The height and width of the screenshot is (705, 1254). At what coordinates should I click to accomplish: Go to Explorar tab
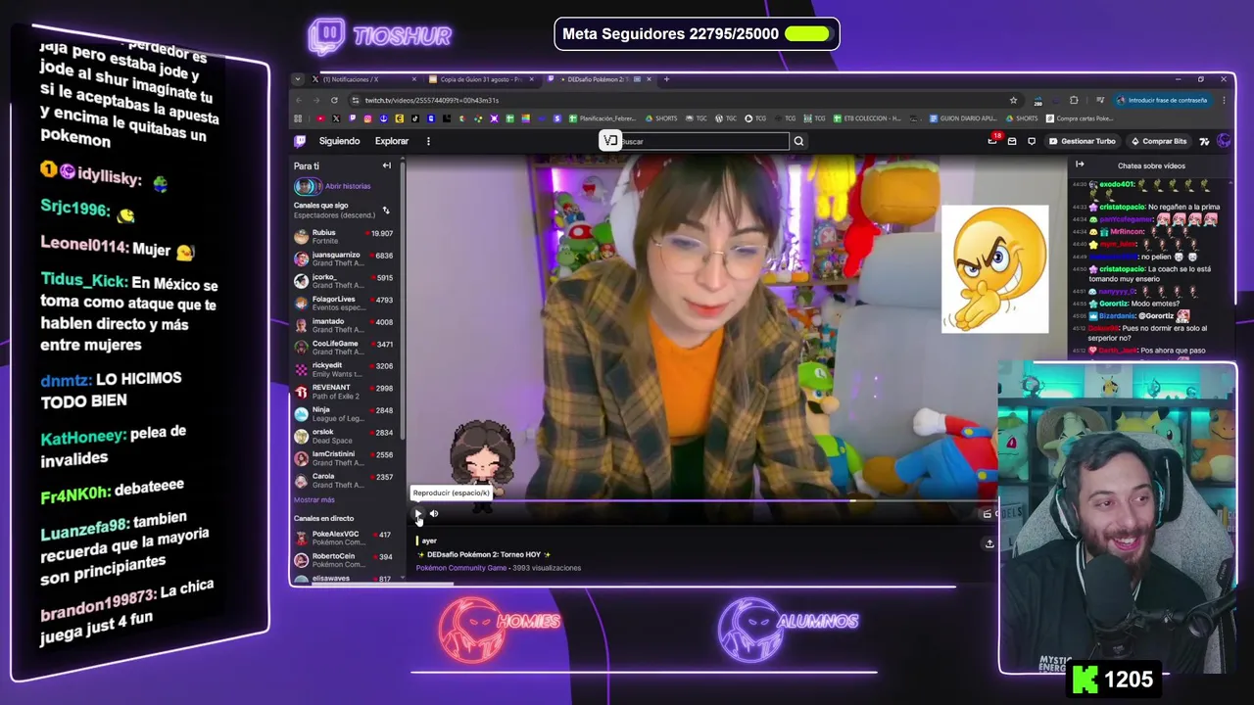tap(392, 141)
